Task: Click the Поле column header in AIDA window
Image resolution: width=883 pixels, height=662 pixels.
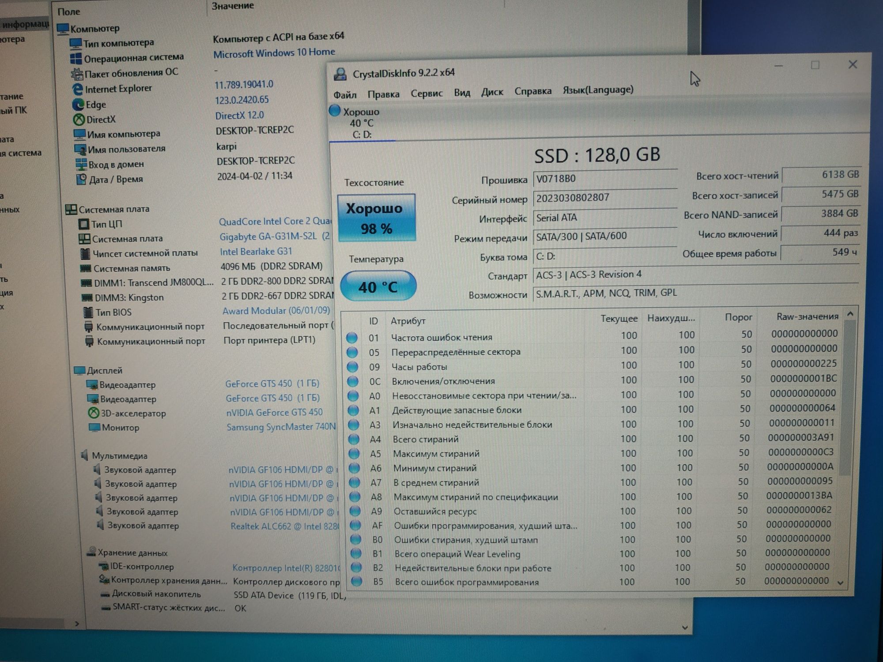Action: coord(68,12)
